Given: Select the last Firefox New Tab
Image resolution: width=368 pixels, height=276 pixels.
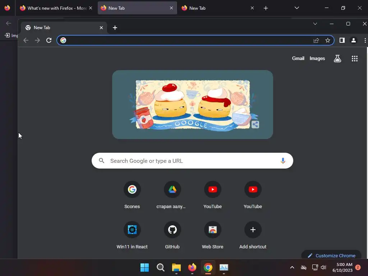Looking at the screenshot, I should tap(218, 8).
